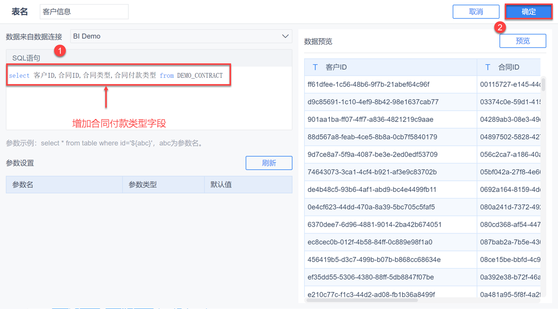This screenshot has width=558, height=309.
Task: Select cell 456419b5-d3c7-499b-b07b-b868cc68634e
Action: (x=391, y=259)
